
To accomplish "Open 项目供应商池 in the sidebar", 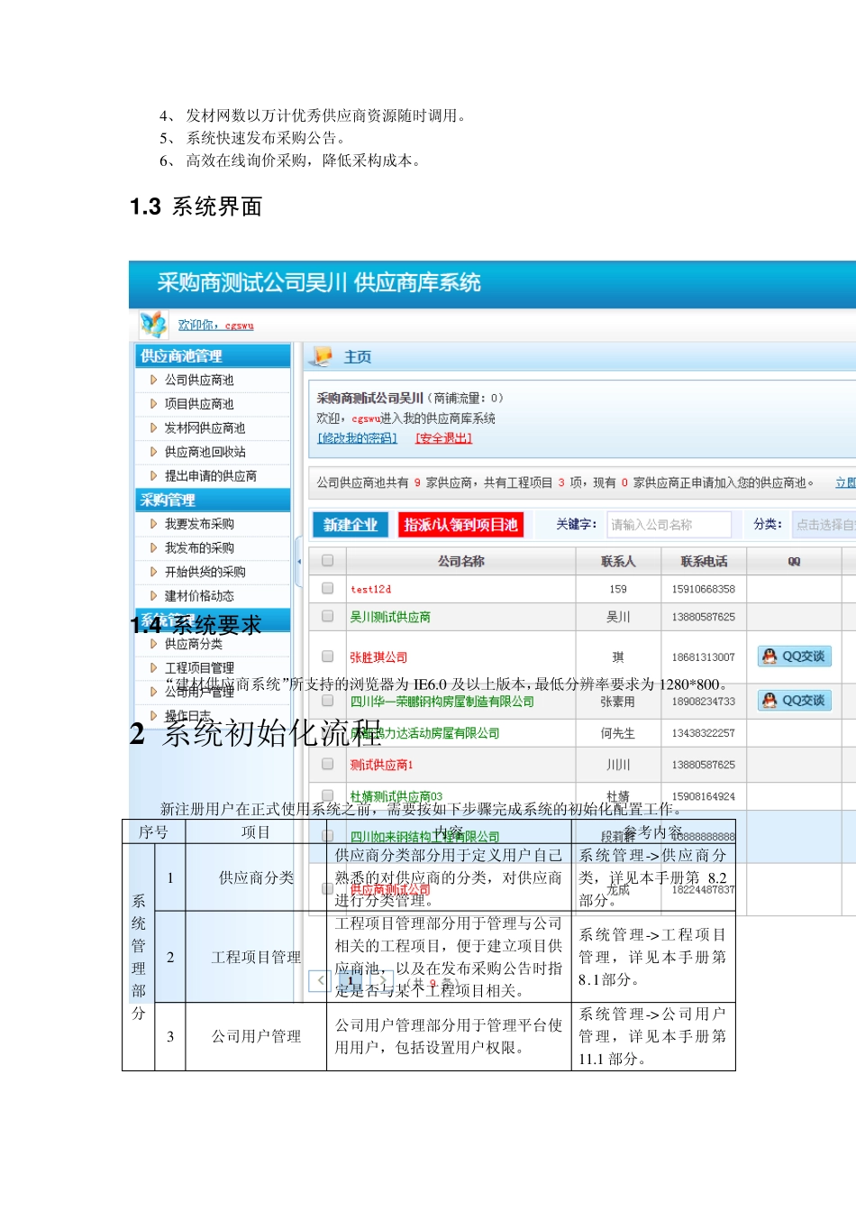I will tap(199, 404).
